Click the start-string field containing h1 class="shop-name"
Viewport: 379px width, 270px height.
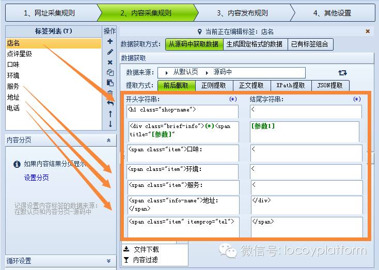(x=182, y=112)
